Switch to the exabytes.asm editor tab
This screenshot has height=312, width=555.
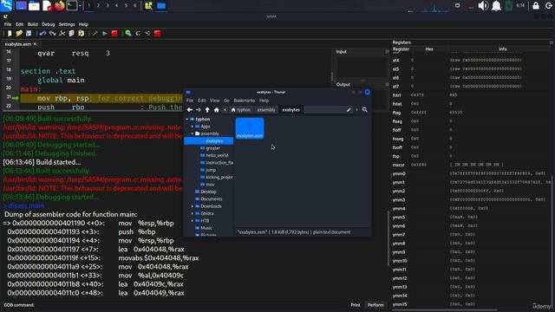(18, 44)
